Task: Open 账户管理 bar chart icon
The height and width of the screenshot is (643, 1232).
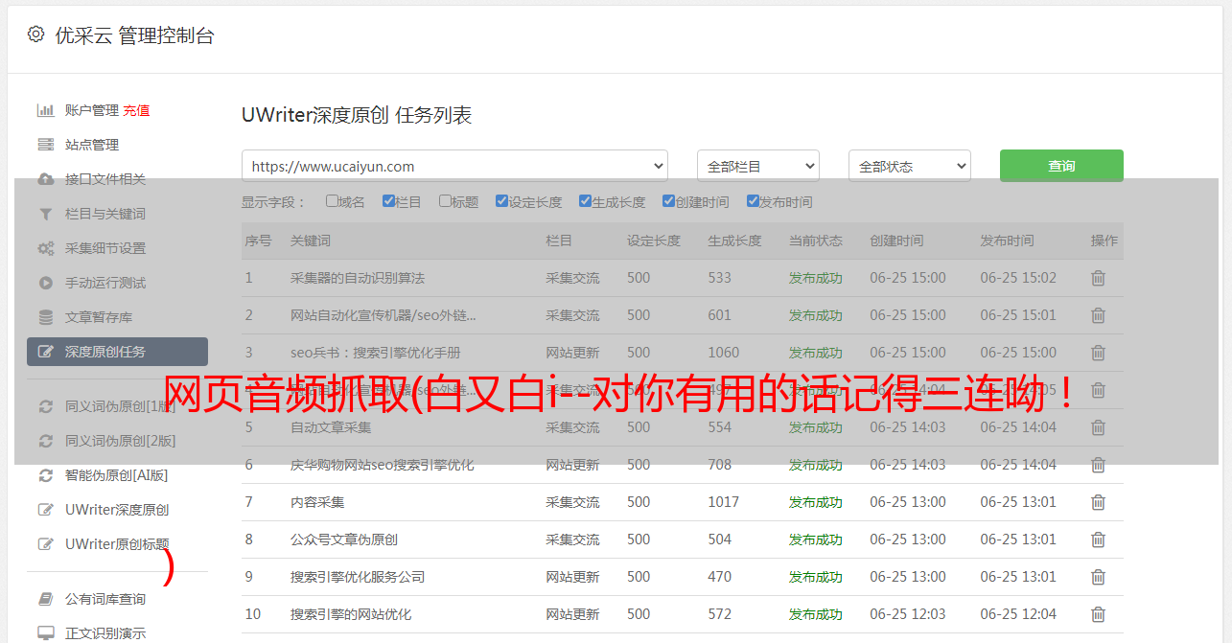Action: click(45, 110)
